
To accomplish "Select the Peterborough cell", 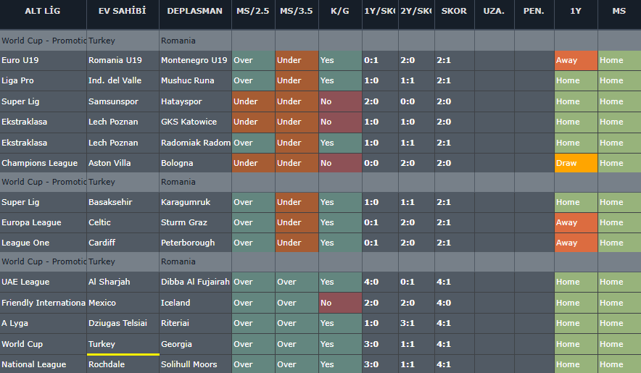I will click(195, 243).
